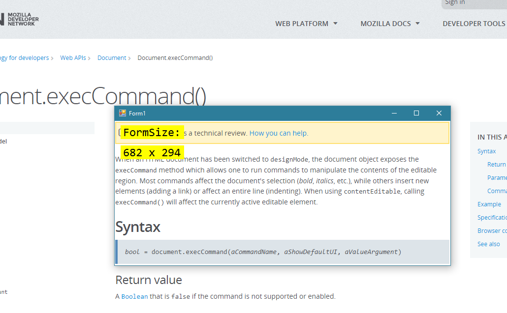Screen dimensions: 507x313
Task: Follow the 'for developers' breadcrumb link
Action: (25, 58)
